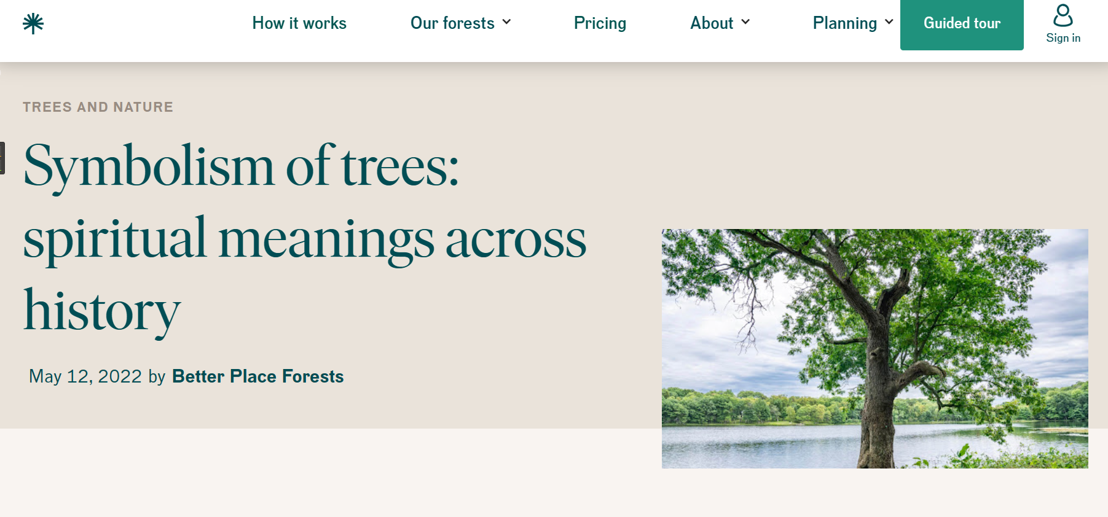Open the TREES AND NATURE category

pos(97,106)
